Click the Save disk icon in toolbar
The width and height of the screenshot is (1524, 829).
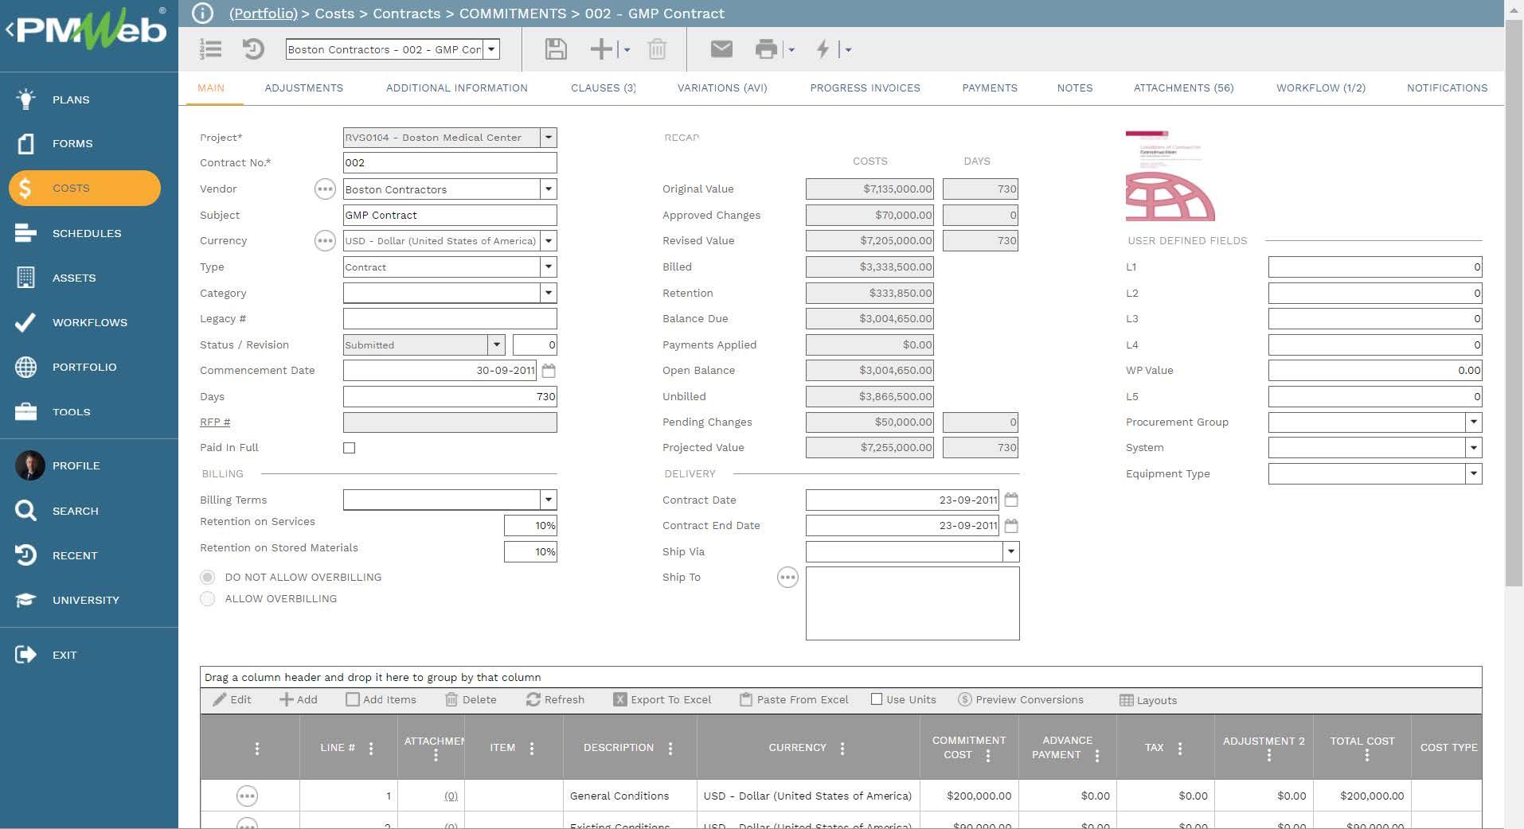(555, 49)
